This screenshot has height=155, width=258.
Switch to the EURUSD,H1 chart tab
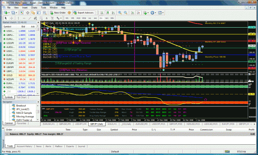pyautogui.click(x=49, y=124)
